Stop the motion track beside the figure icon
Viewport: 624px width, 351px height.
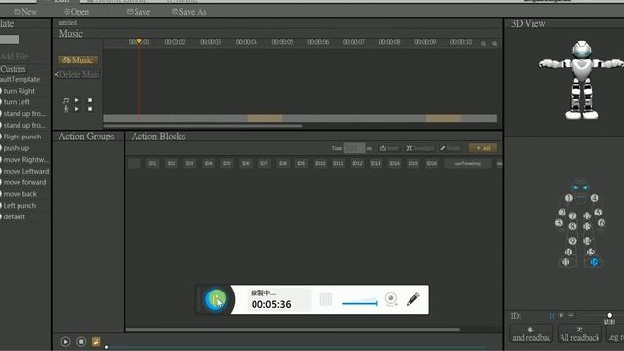(x=90, y=109)
